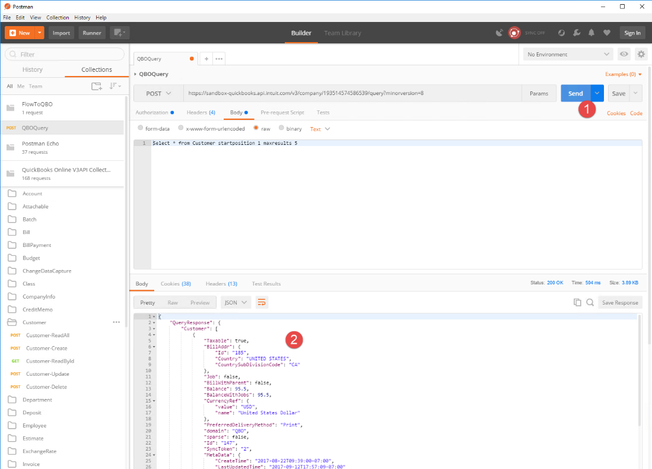Image resolution: width=652 pixels, height=469 pixels.
Task: Click the Sign In button
Action: tap(632, 33)
